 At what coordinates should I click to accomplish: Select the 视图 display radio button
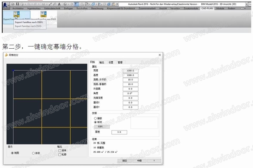click(13, 153)
